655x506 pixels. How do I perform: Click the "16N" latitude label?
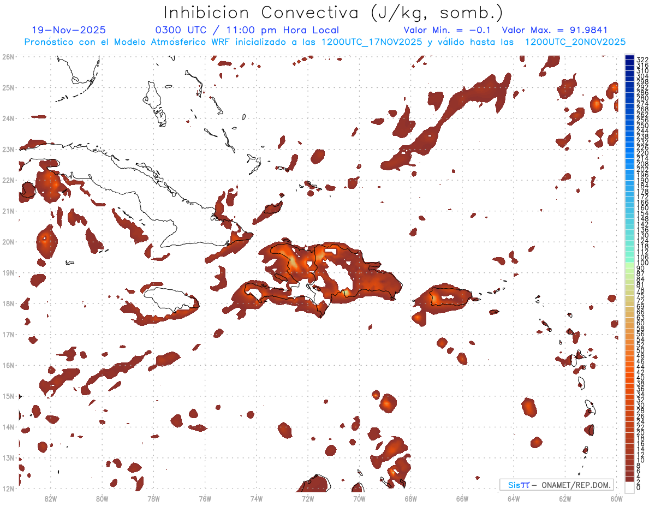8,365
